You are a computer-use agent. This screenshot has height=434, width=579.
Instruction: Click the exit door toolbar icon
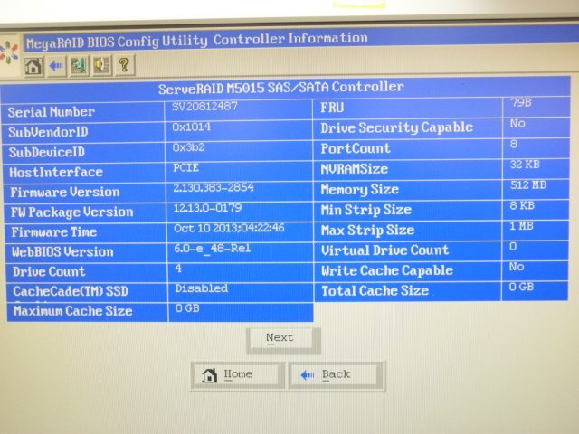pyautogui.click(x=79, y=65)
